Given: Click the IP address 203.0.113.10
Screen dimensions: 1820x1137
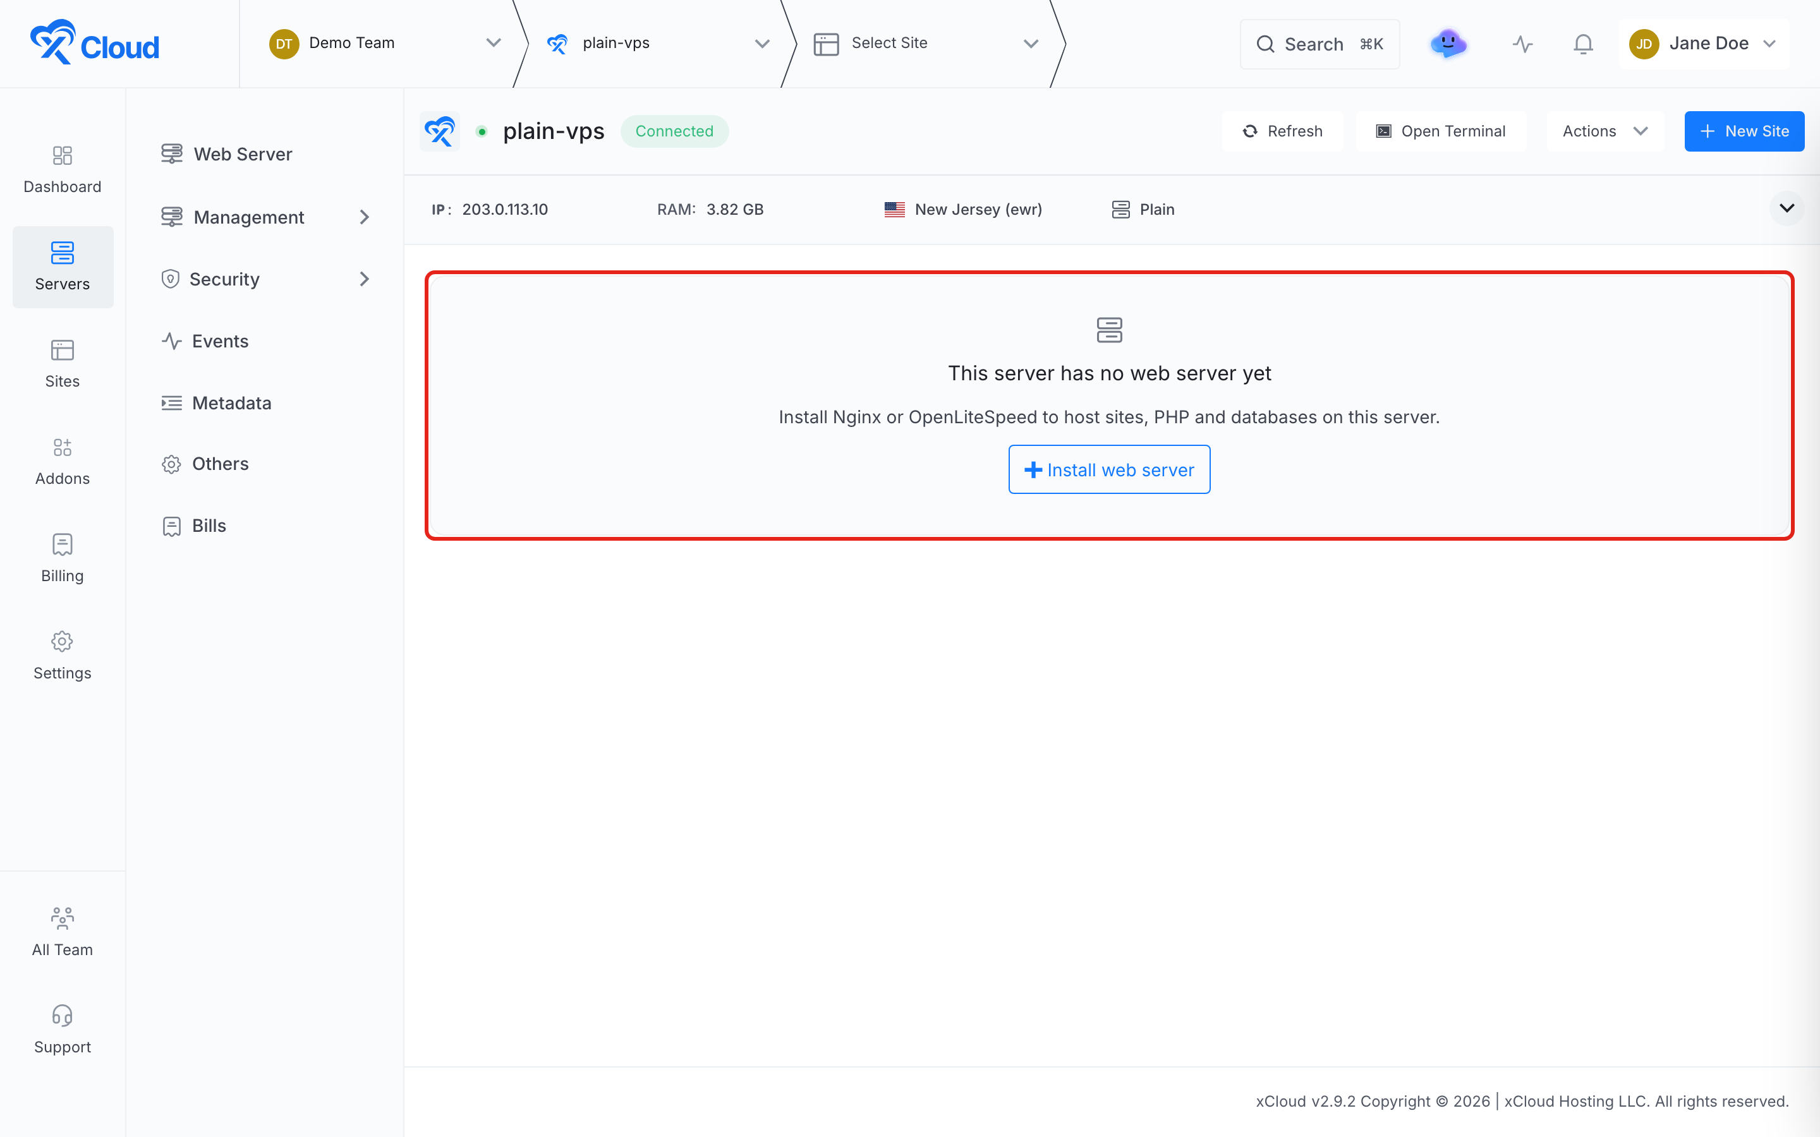Looking at the screenshot, I should coord(505,210).
